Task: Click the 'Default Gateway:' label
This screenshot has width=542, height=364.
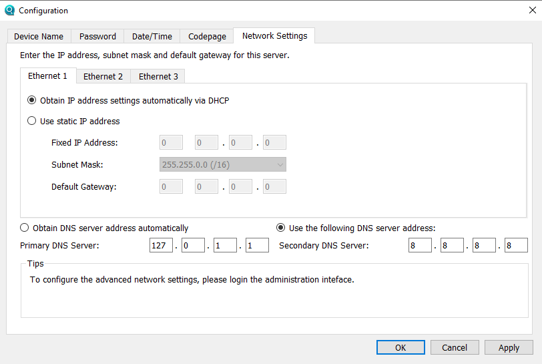Action: pos(84,187)
